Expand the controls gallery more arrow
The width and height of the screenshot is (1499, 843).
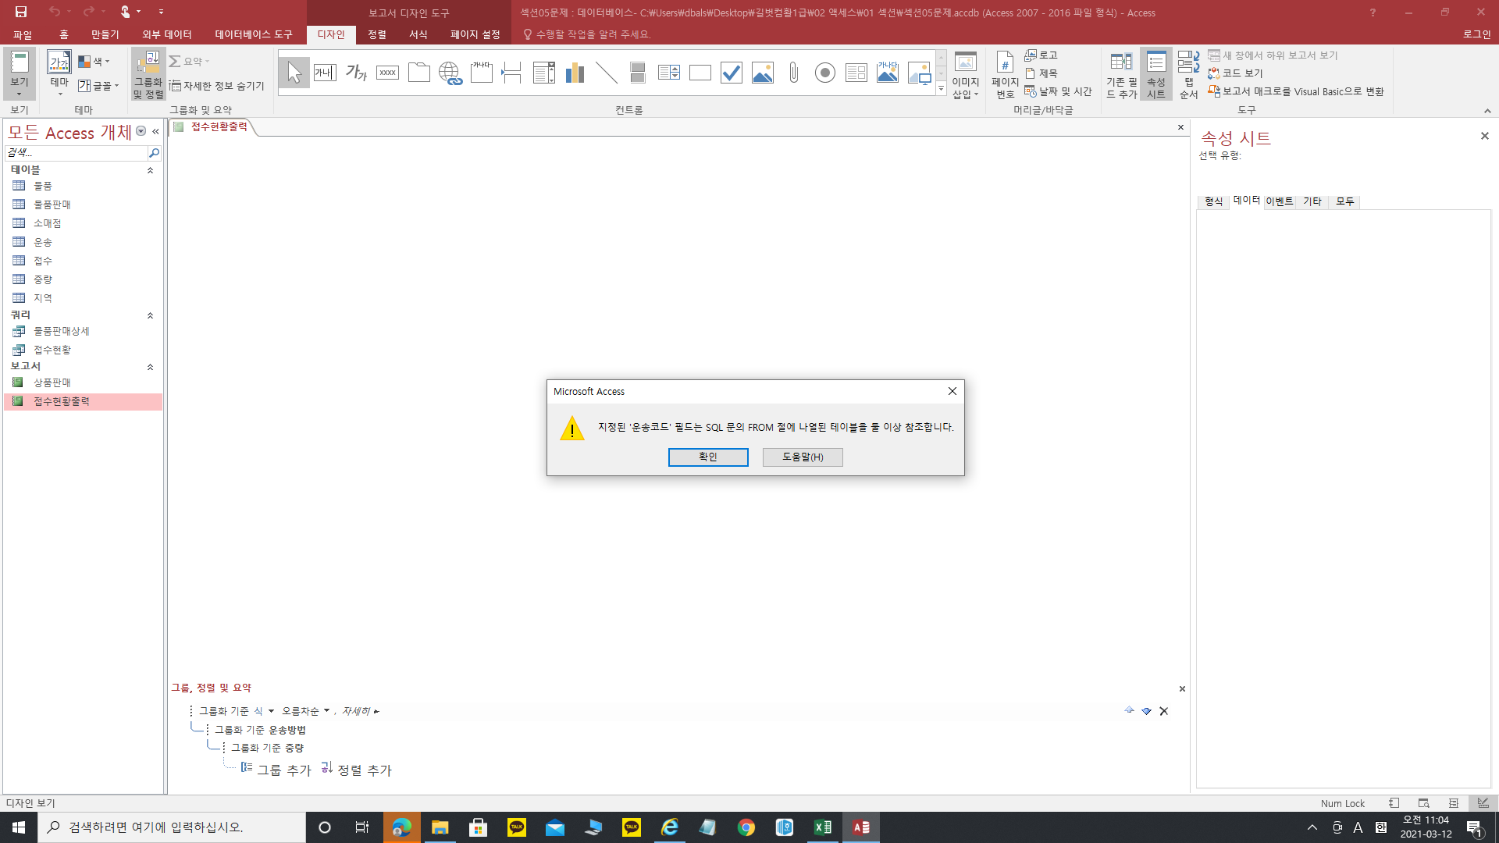tap(941, 90)
